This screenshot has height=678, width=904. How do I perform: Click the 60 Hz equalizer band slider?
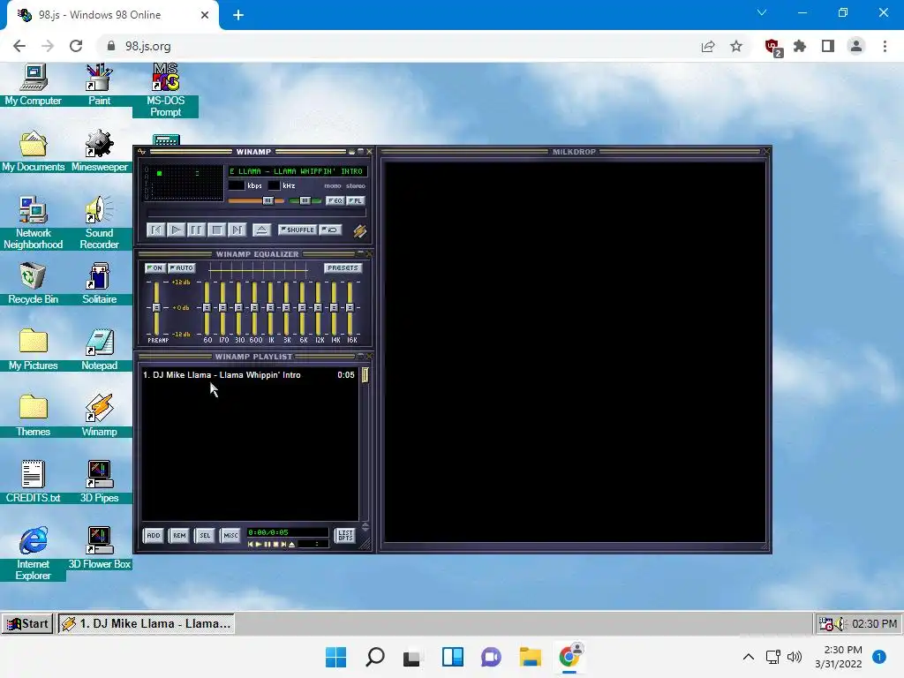point(207,308)
